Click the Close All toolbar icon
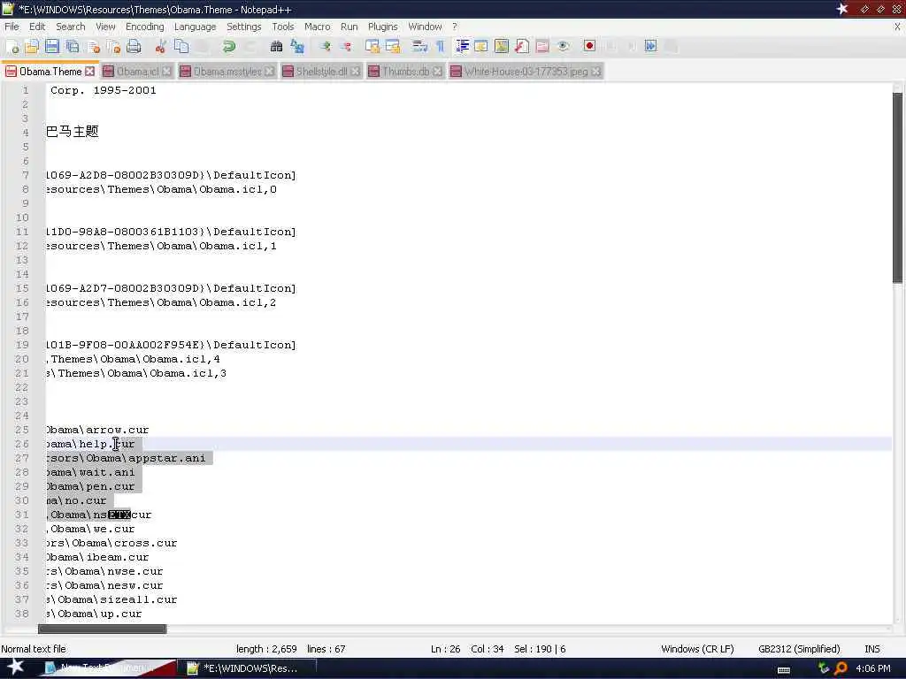This screenshot has width=906, height=679. (x=114, y=47)
